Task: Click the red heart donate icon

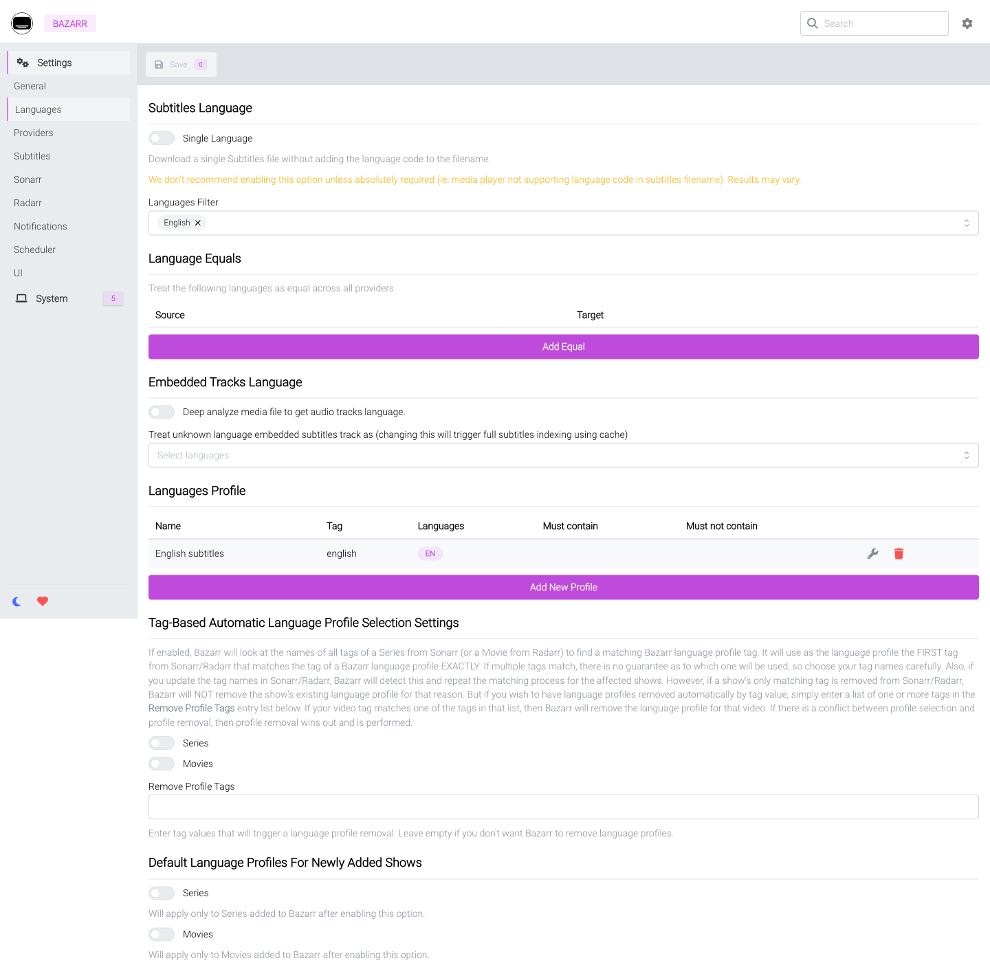Action: point(43,601)
